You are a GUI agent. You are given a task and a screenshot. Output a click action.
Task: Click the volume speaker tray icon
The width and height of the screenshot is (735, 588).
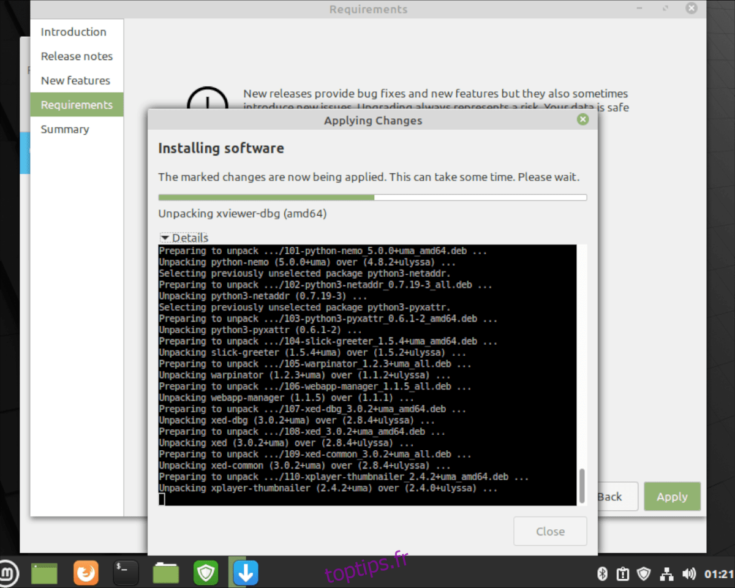688,574
